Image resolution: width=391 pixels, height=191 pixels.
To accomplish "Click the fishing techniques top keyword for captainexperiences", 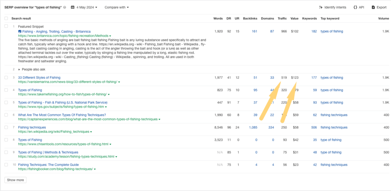I will coord(334,115).
